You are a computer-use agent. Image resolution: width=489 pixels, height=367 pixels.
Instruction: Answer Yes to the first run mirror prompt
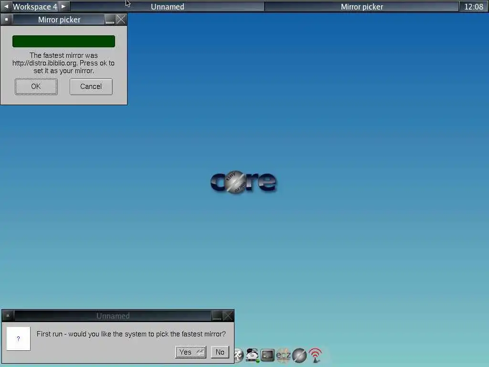191,352
